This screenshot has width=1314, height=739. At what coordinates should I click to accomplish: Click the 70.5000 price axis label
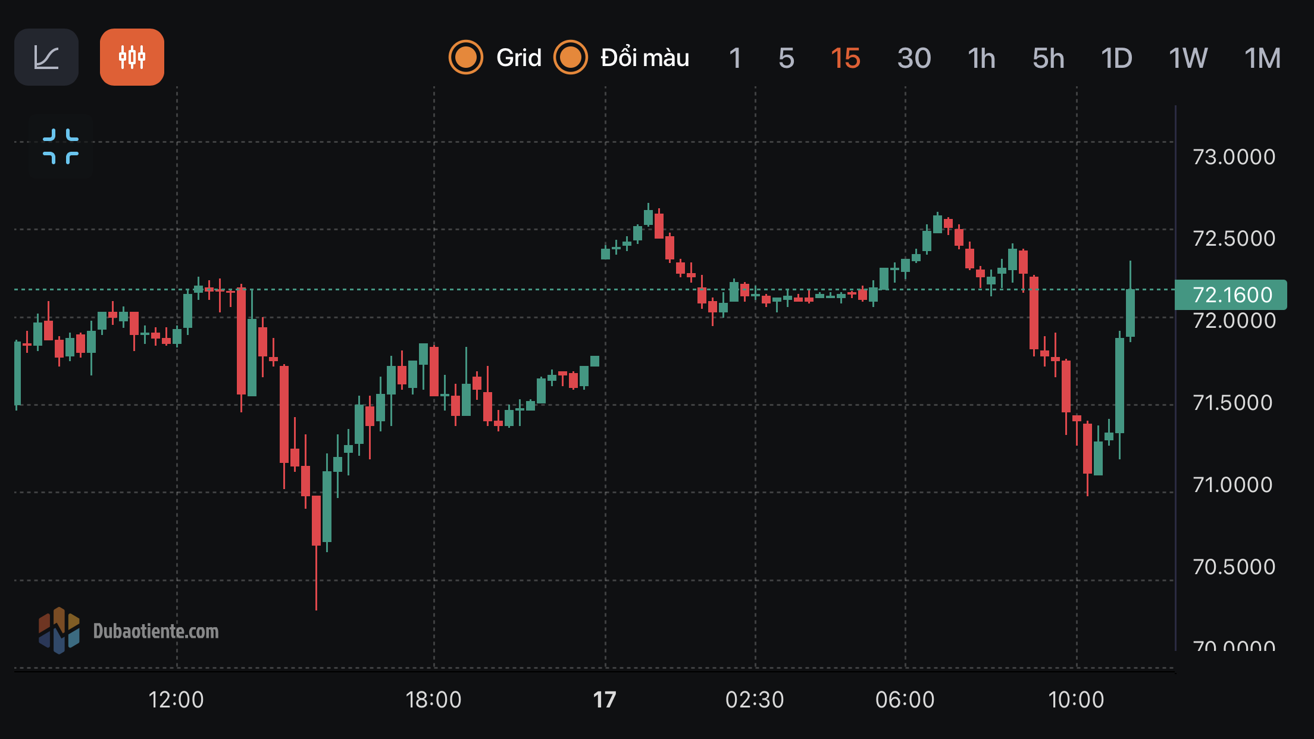(x=1234, y=567)
